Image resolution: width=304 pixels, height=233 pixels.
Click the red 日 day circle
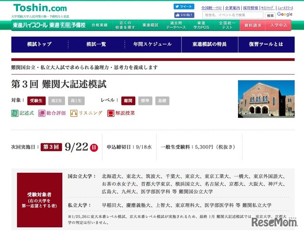(x=94, y=148)
